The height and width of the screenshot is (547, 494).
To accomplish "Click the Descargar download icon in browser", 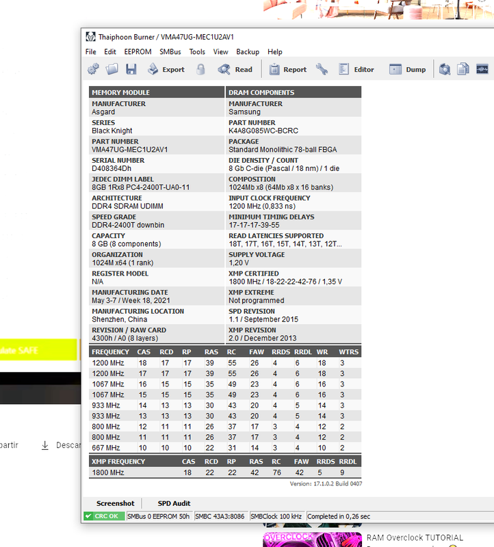I will pyautogui.click(x=45, y=445).
